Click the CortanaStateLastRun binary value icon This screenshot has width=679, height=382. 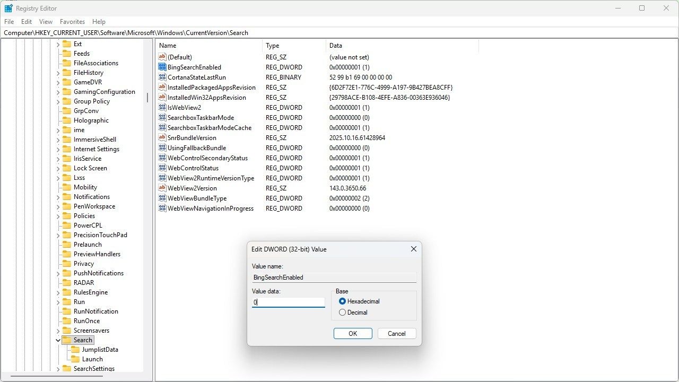coord(162,77)
